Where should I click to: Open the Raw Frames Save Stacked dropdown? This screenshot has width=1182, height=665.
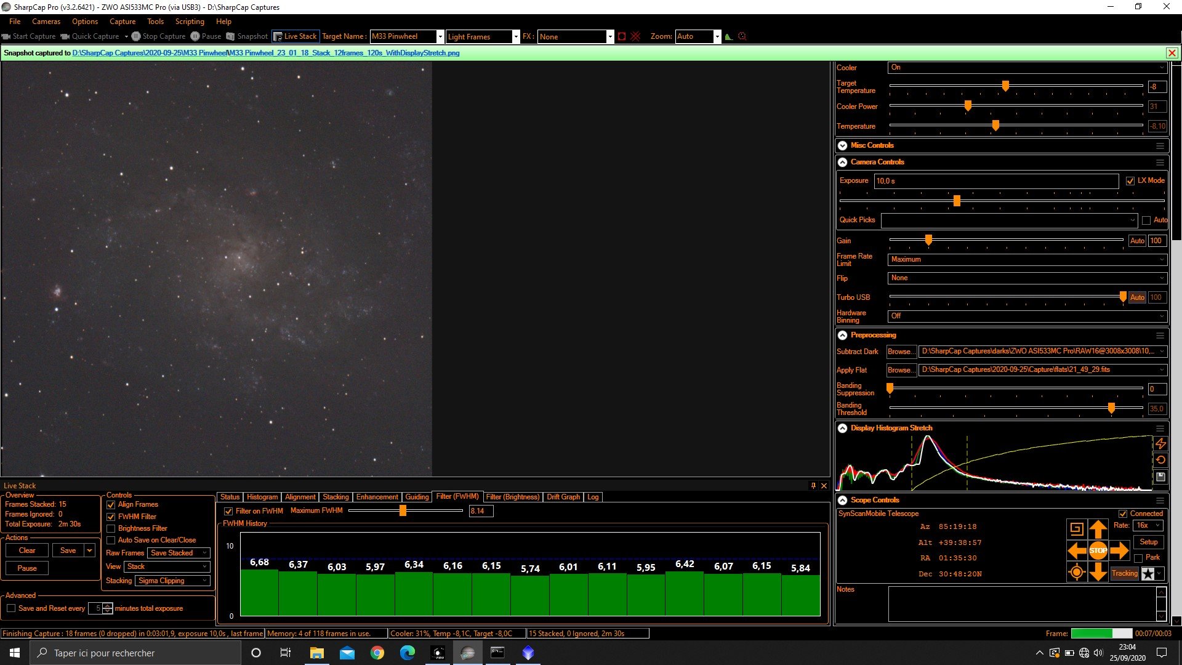(179, 554)
